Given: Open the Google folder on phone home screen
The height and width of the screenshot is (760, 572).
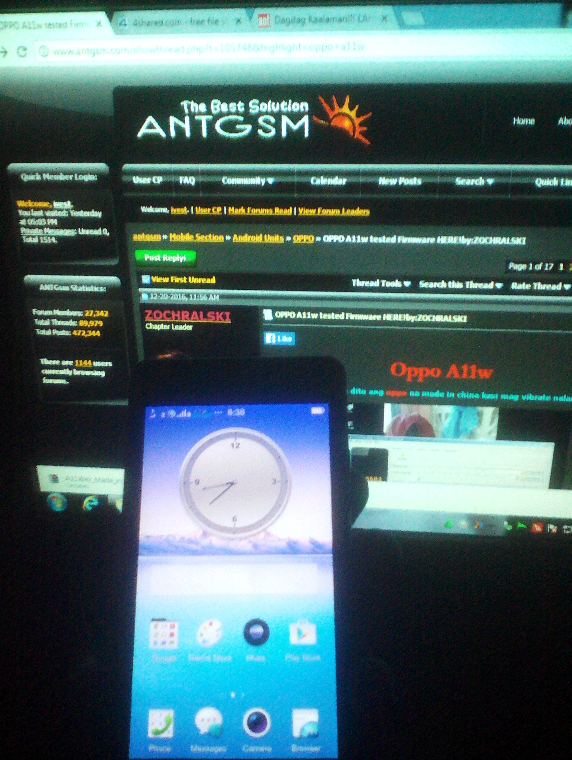Looking at the screenshot, I should click(x=164, y=639).
